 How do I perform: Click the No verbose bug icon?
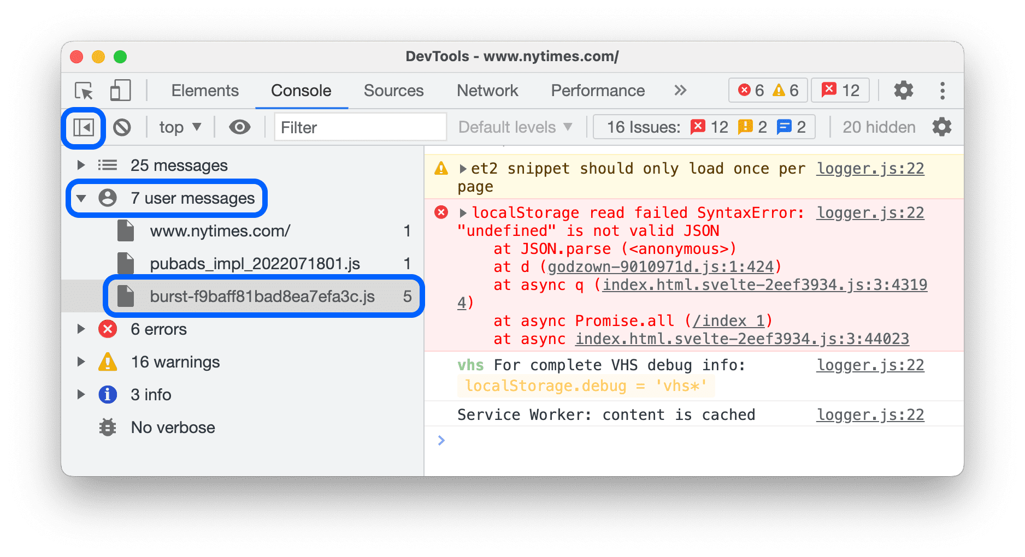coord(108,427)
